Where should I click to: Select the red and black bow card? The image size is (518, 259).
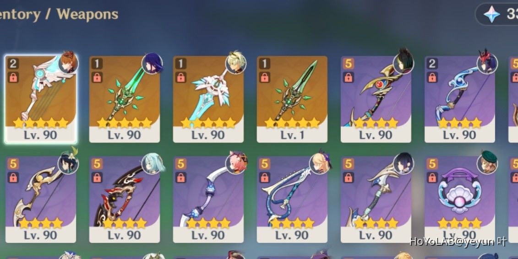[124, 199]
